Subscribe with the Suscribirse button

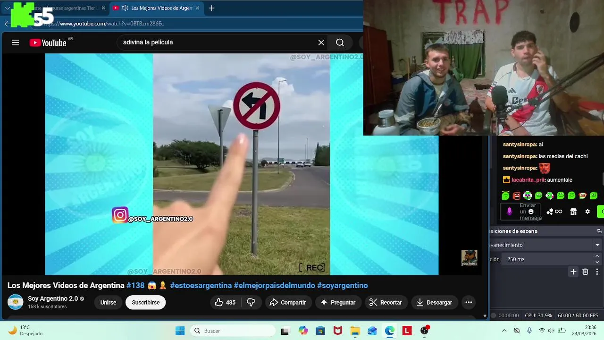pyautogui.click(x=145, y=302)
